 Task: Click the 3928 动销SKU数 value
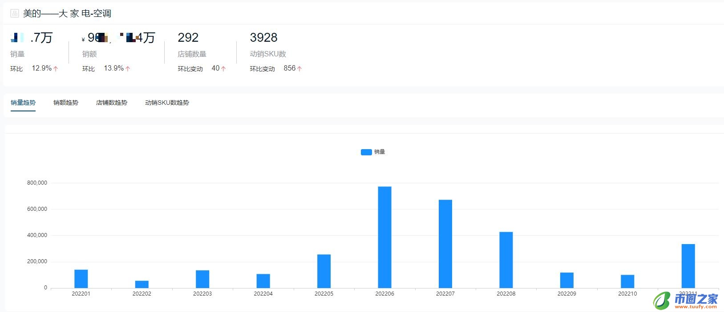click(x=263, y=38)
